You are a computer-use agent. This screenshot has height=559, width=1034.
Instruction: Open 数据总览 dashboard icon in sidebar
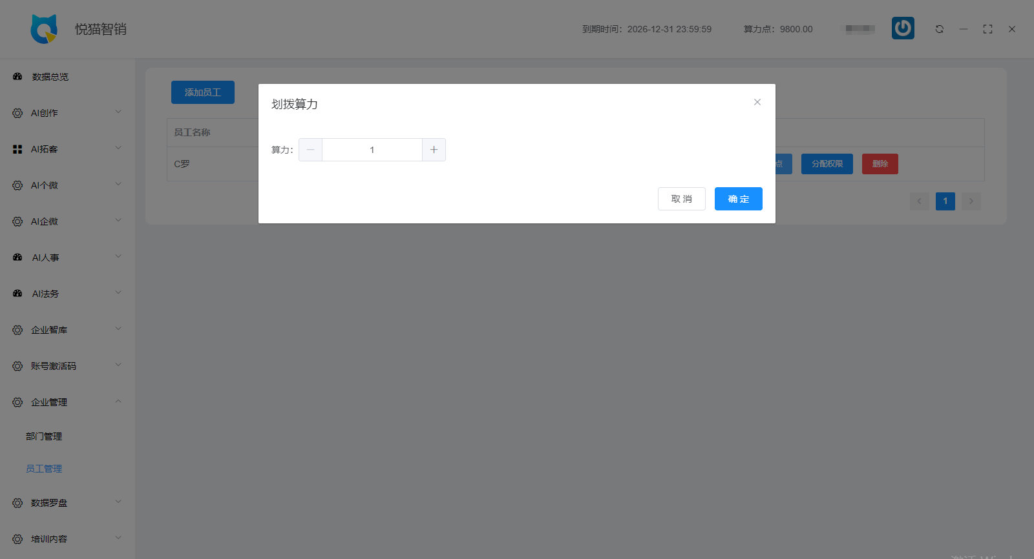[x=17, y=77]
